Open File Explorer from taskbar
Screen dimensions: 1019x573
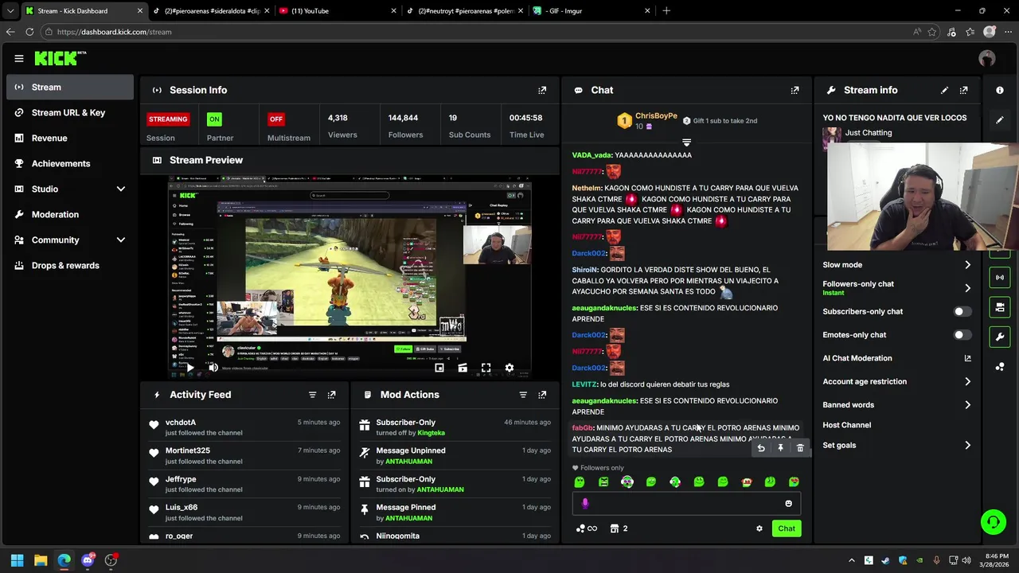click(40, 560)
